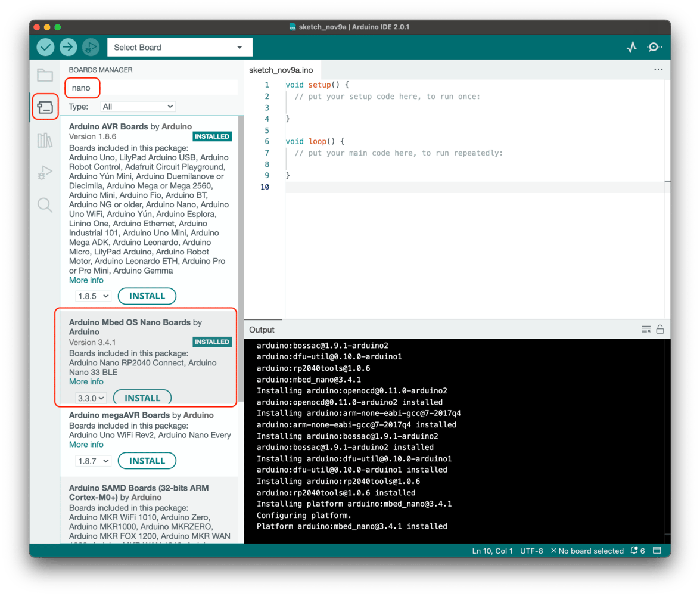
Task: Click the Ln 10, Col 1 status entry
Action: click(493, 551)
